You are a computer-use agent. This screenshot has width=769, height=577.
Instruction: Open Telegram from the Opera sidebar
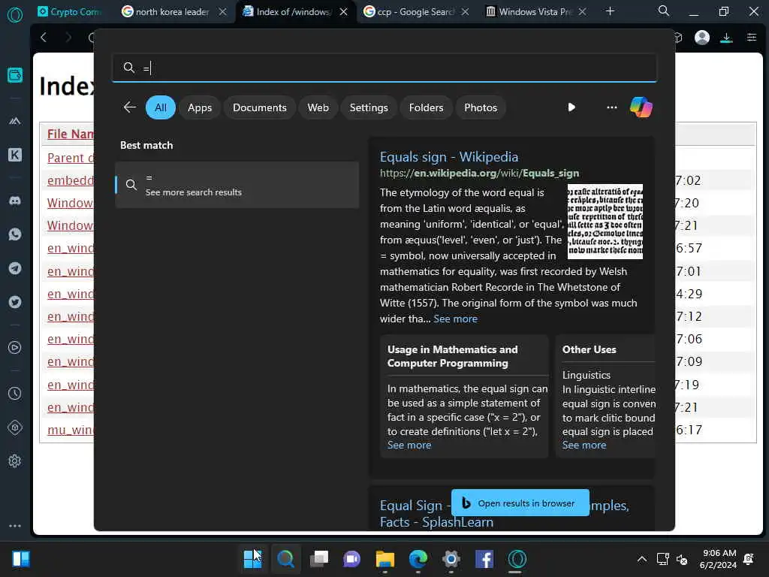pos(15,268)
